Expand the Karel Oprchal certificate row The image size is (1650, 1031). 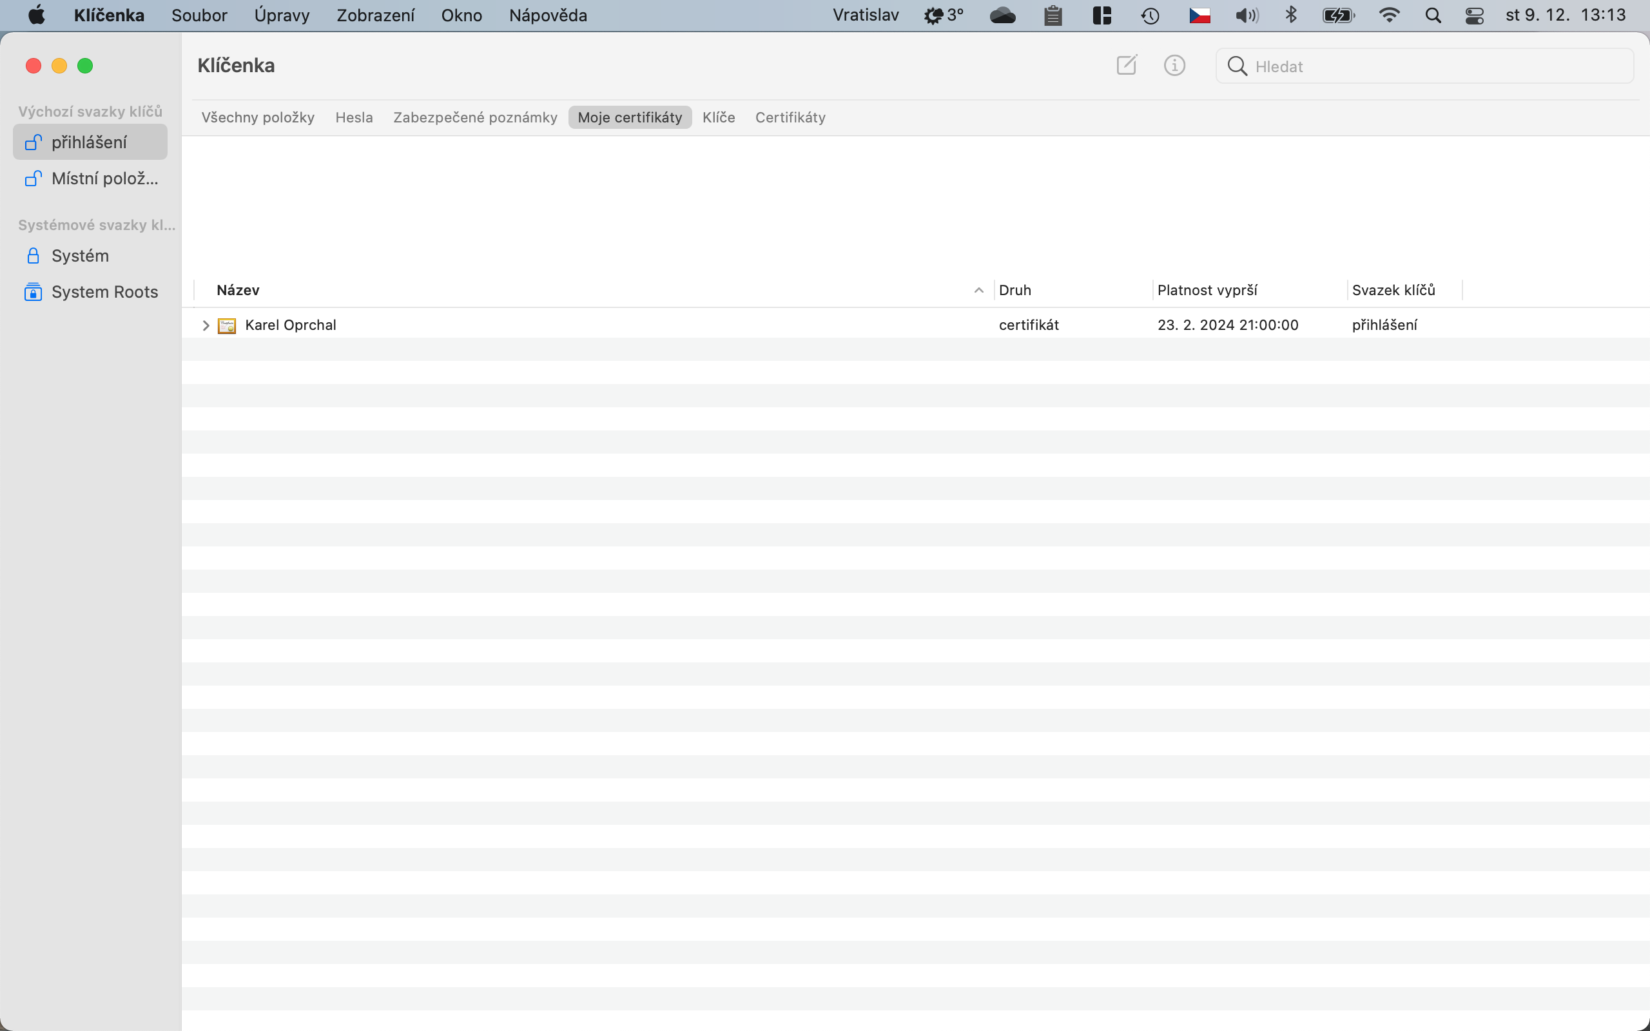point(205,325)
